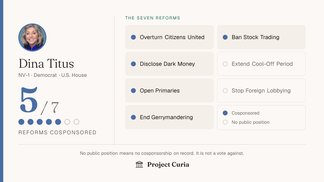This screenshot has width=324, height=182.
Task: Open the Stop Foreign Lobbying card
Action: (261, 91)
